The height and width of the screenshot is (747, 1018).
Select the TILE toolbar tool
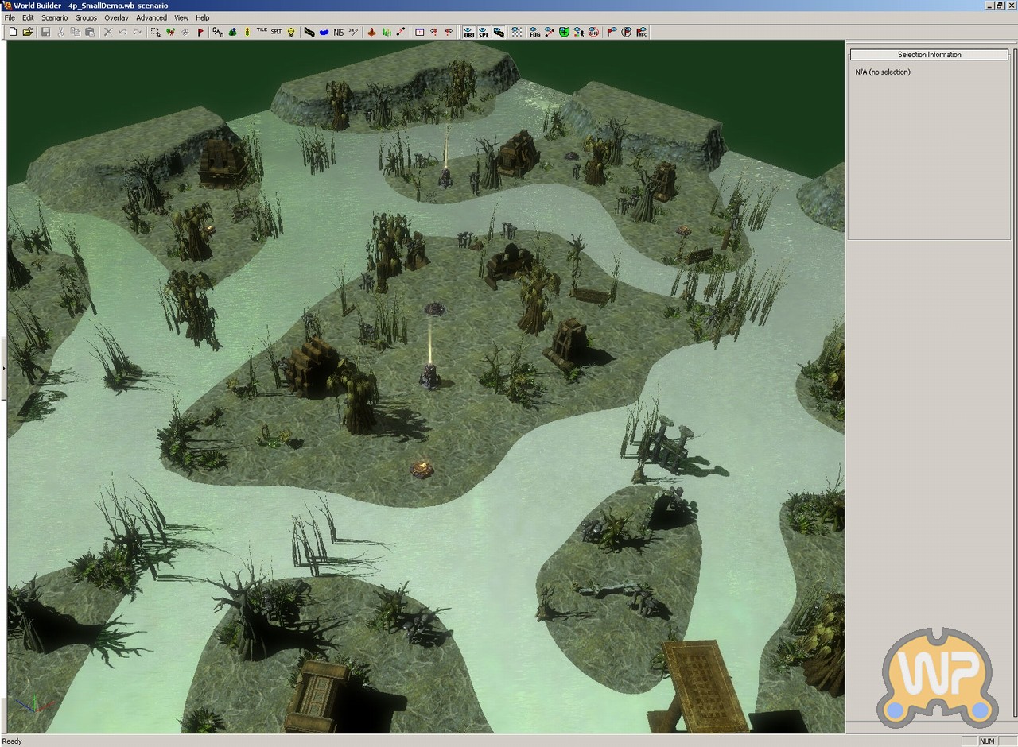pyautogui.click(x=262, y=32)
